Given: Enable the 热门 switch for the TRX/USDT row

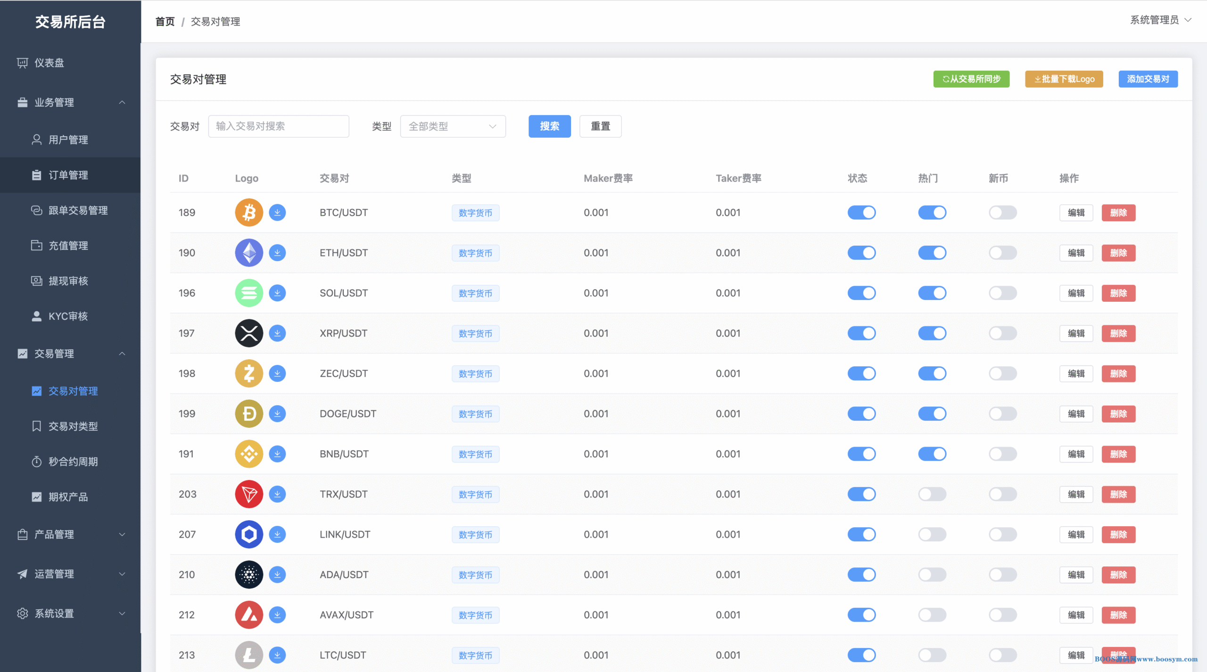Looking at the screenshot, I should 932,494.
